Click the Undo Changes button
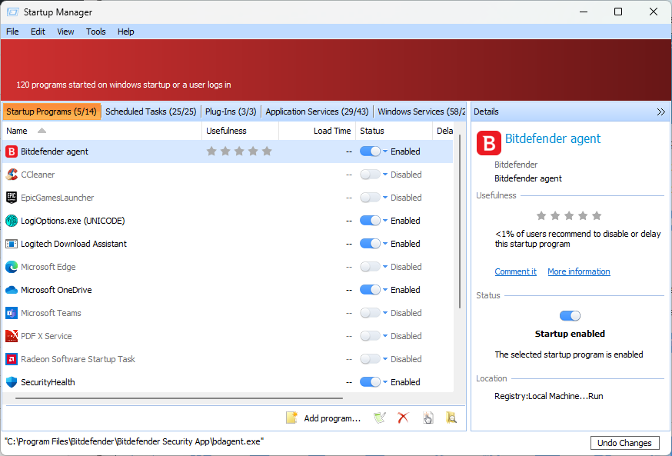Image resolution: width=672 pixels, height=456 pixels. (624, 443)
